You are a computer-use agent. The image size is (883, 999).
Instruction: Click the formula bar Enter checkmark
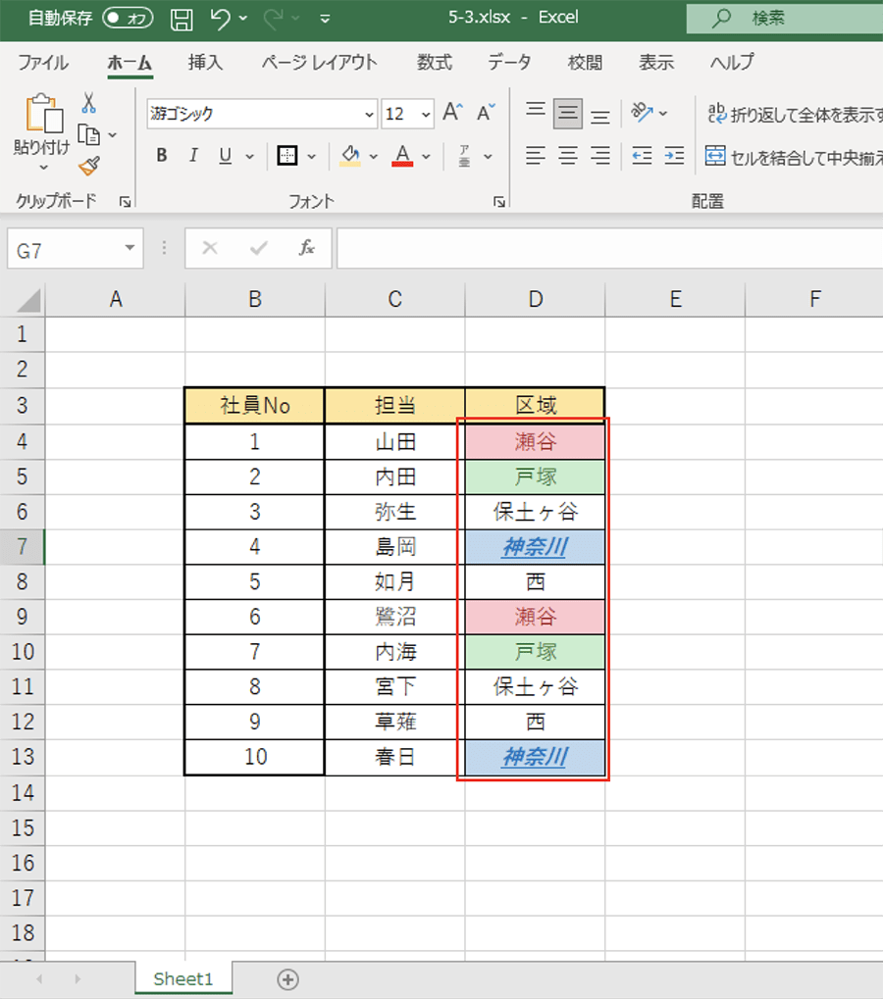[x=259, y=248]
